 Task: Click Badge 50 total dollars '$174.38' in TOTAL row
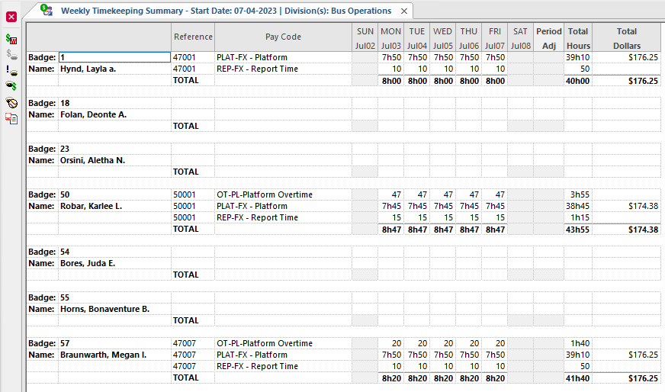click(644, 230)
